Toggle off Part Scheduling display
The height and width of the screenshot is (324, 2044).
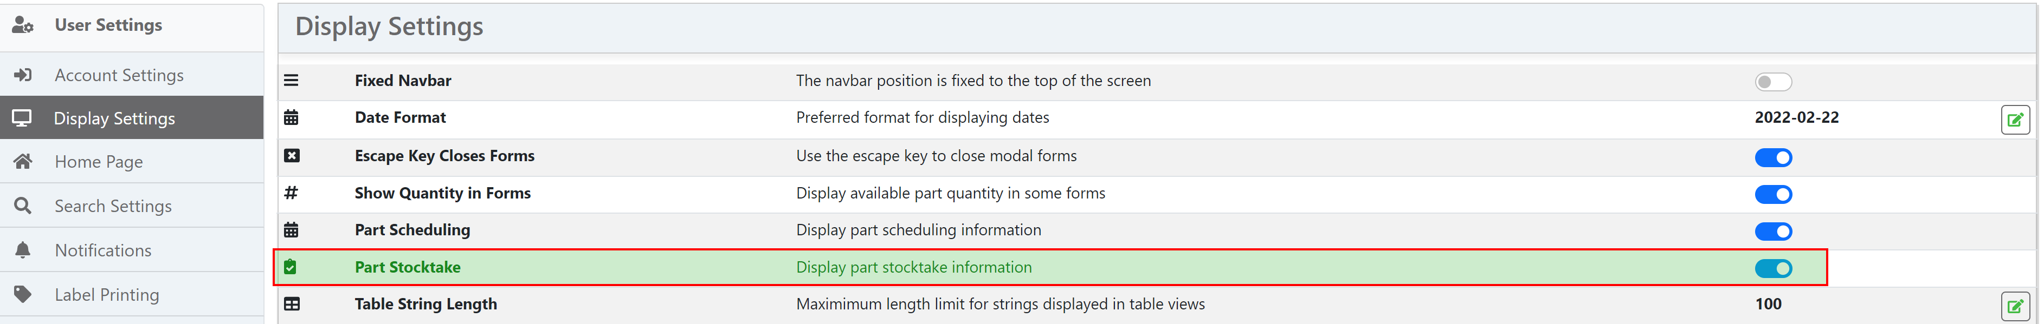(1774, 232)
